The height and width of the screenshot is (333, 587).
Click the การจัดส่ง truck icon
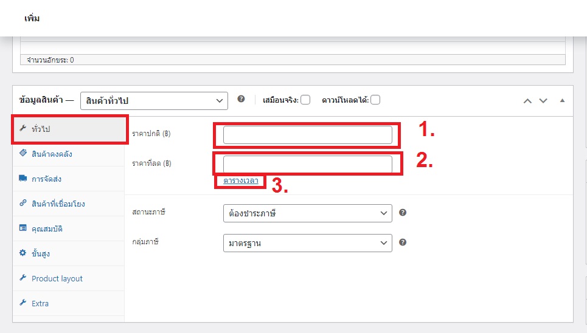point(23,179)
